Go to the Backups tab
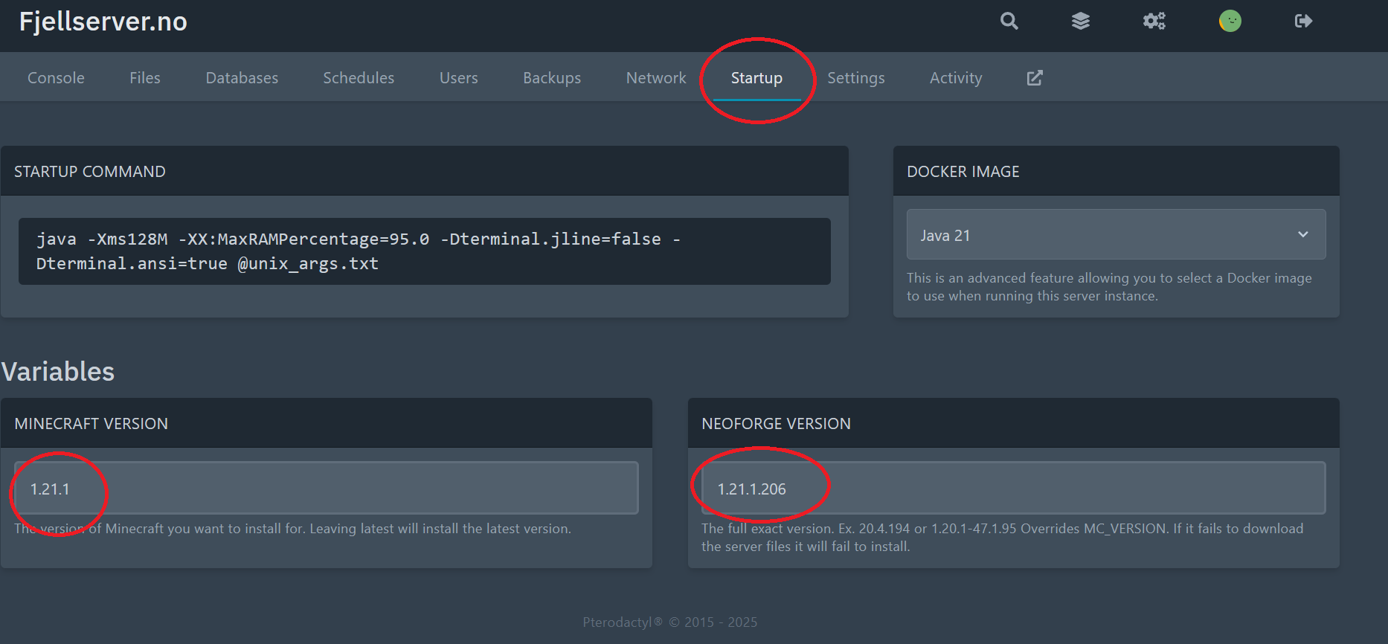The height and width of the screenshot is (644, 1388). [x=552, y=77]
